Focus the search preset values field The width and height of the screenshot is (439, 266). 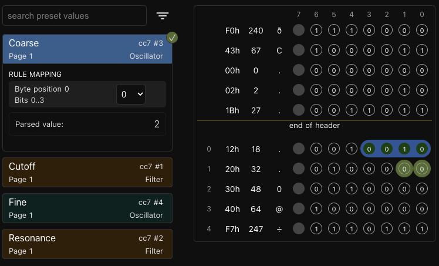point(75,16)
